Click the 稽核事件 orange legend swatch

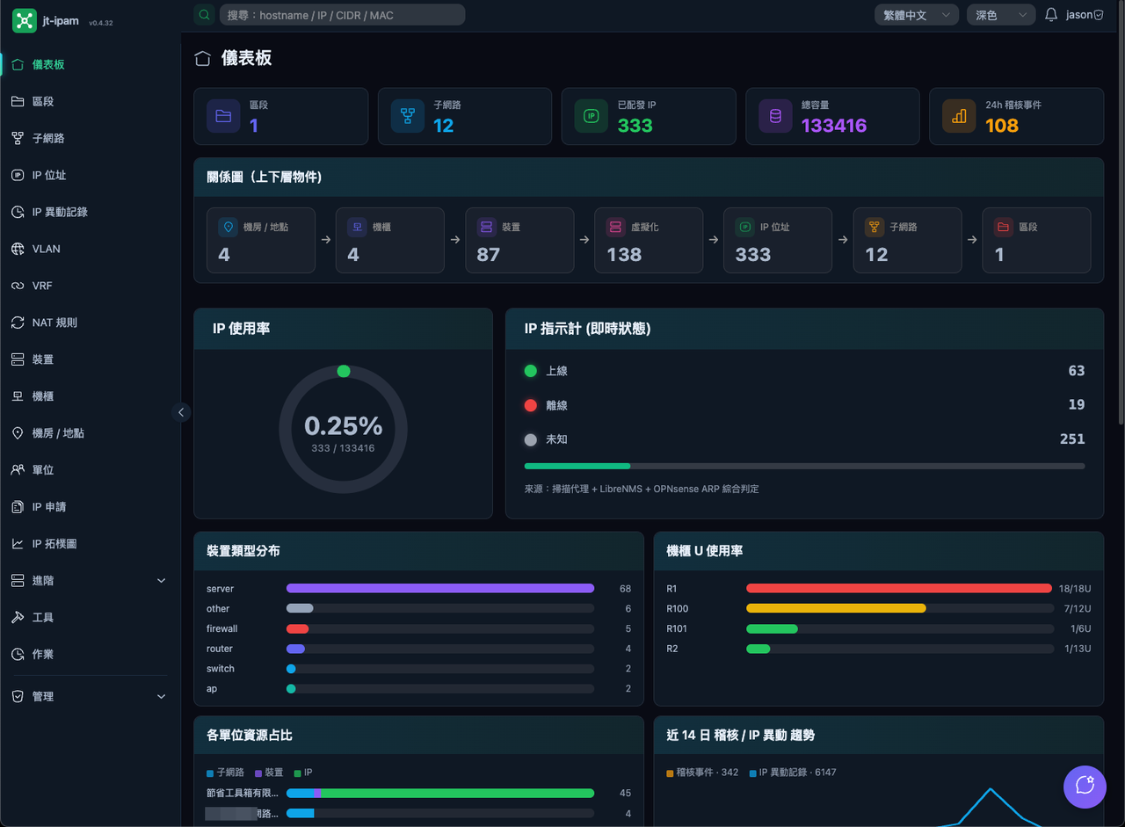coord(670,773)
